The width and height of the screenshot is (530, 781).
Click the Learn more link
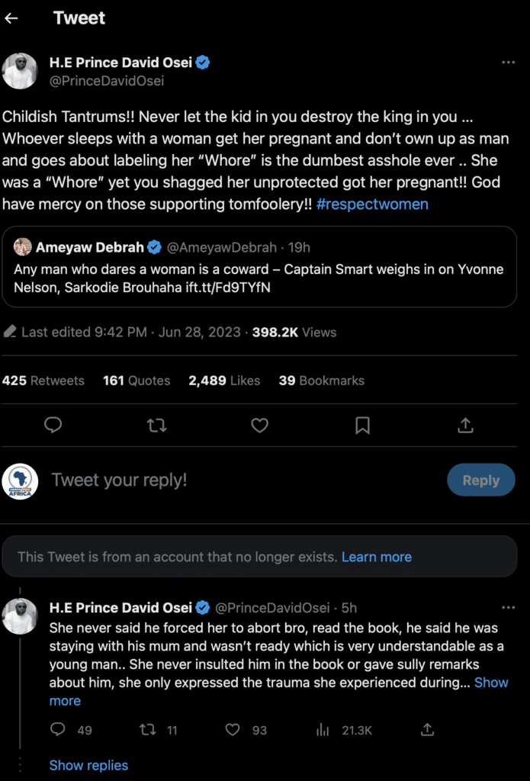pyautogui.click(x=376, y=557)
